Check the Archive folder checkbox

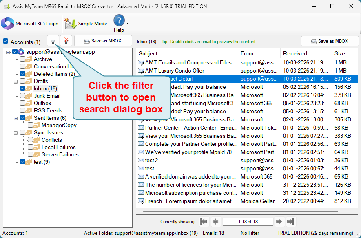pos(23,59)
